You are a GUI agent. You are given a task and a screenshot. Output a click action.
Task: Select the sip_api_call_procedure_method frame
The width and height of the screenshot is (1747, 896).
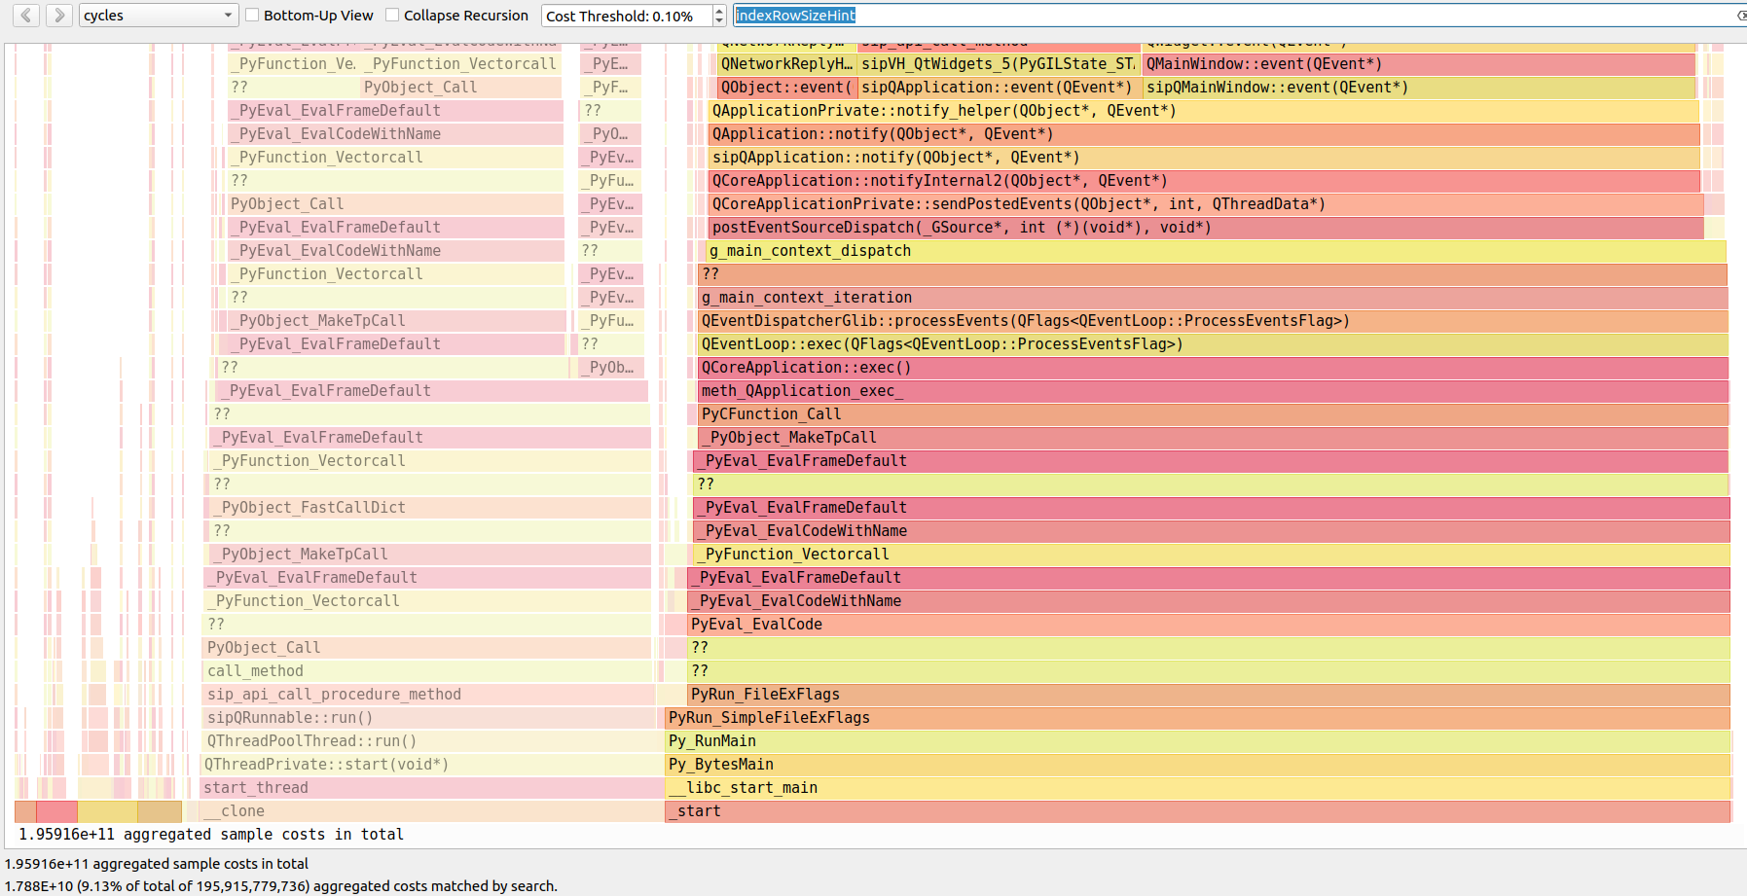(428, 695)
